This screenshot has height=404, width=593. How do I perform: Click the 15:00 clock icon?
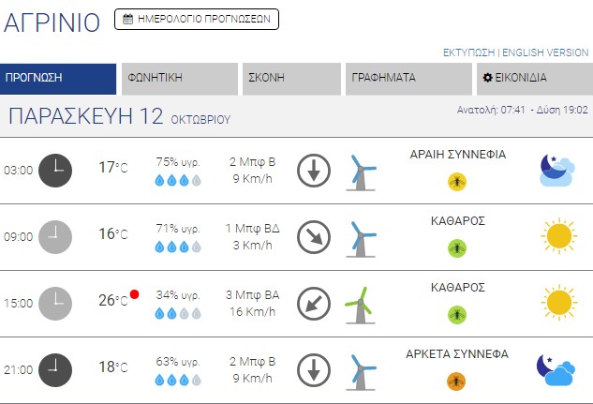coord(54,302)
